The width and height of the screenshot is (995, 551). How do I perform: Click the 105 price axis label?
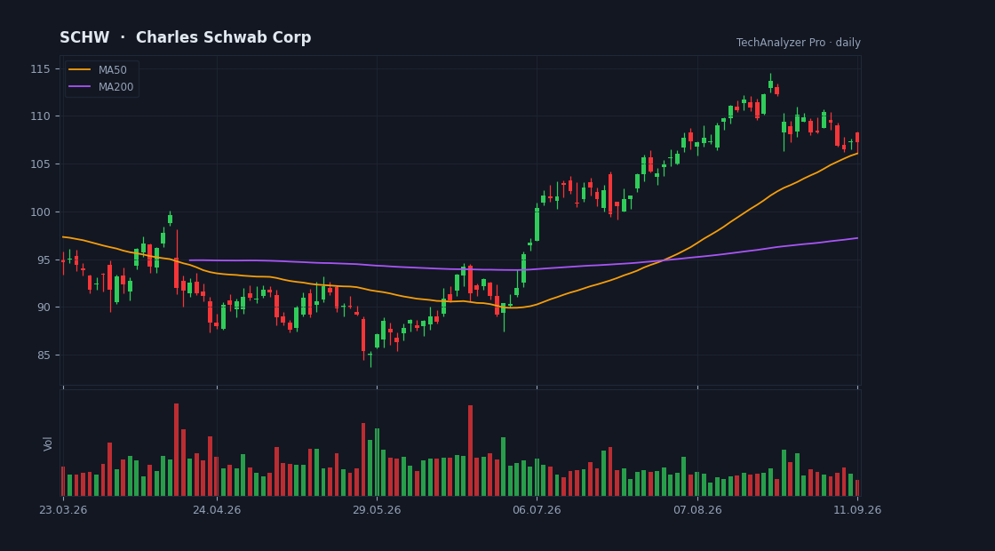(x=40, y=164)
